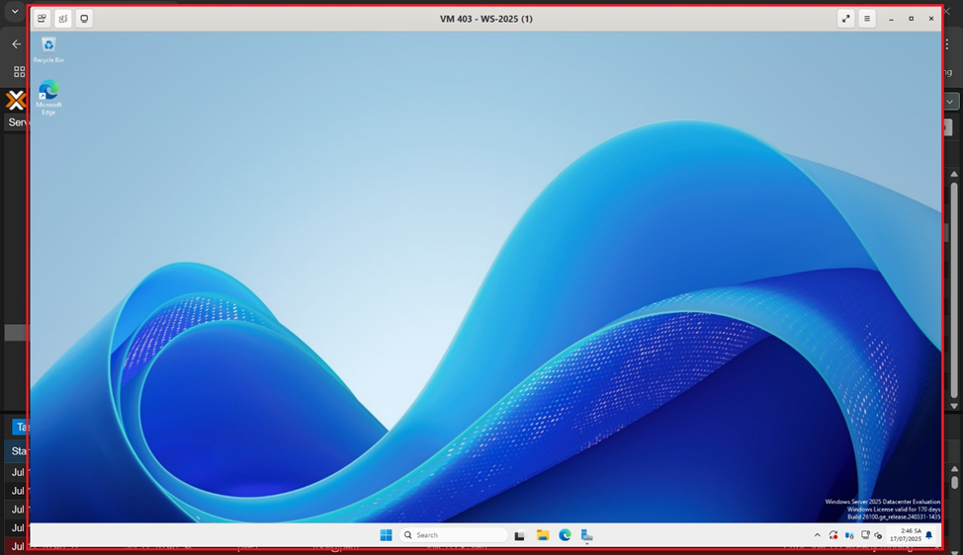Open the Recycle Bin desktop icon
The image size is (963, 555).
tap(48, 45)
